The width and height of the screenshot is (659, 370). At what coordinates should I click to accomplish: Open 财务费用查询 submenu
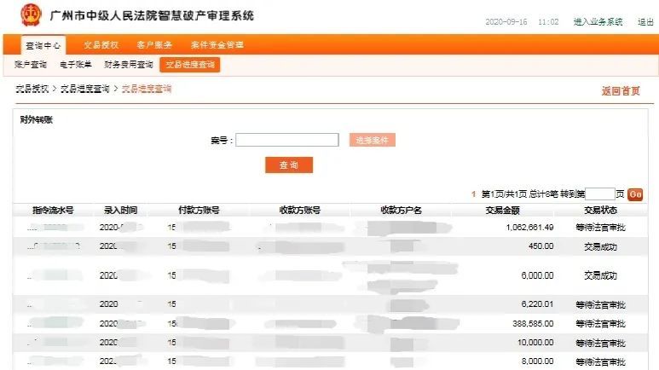point(129,64)
